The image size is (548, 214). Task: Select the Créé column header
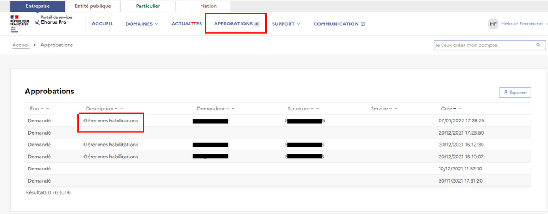click(x=447, y=109)
